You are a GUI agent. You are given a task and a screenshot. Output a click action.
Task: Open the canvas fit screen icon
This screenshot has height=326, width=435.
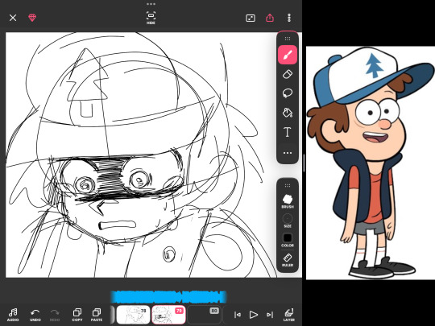coord(251,18)
